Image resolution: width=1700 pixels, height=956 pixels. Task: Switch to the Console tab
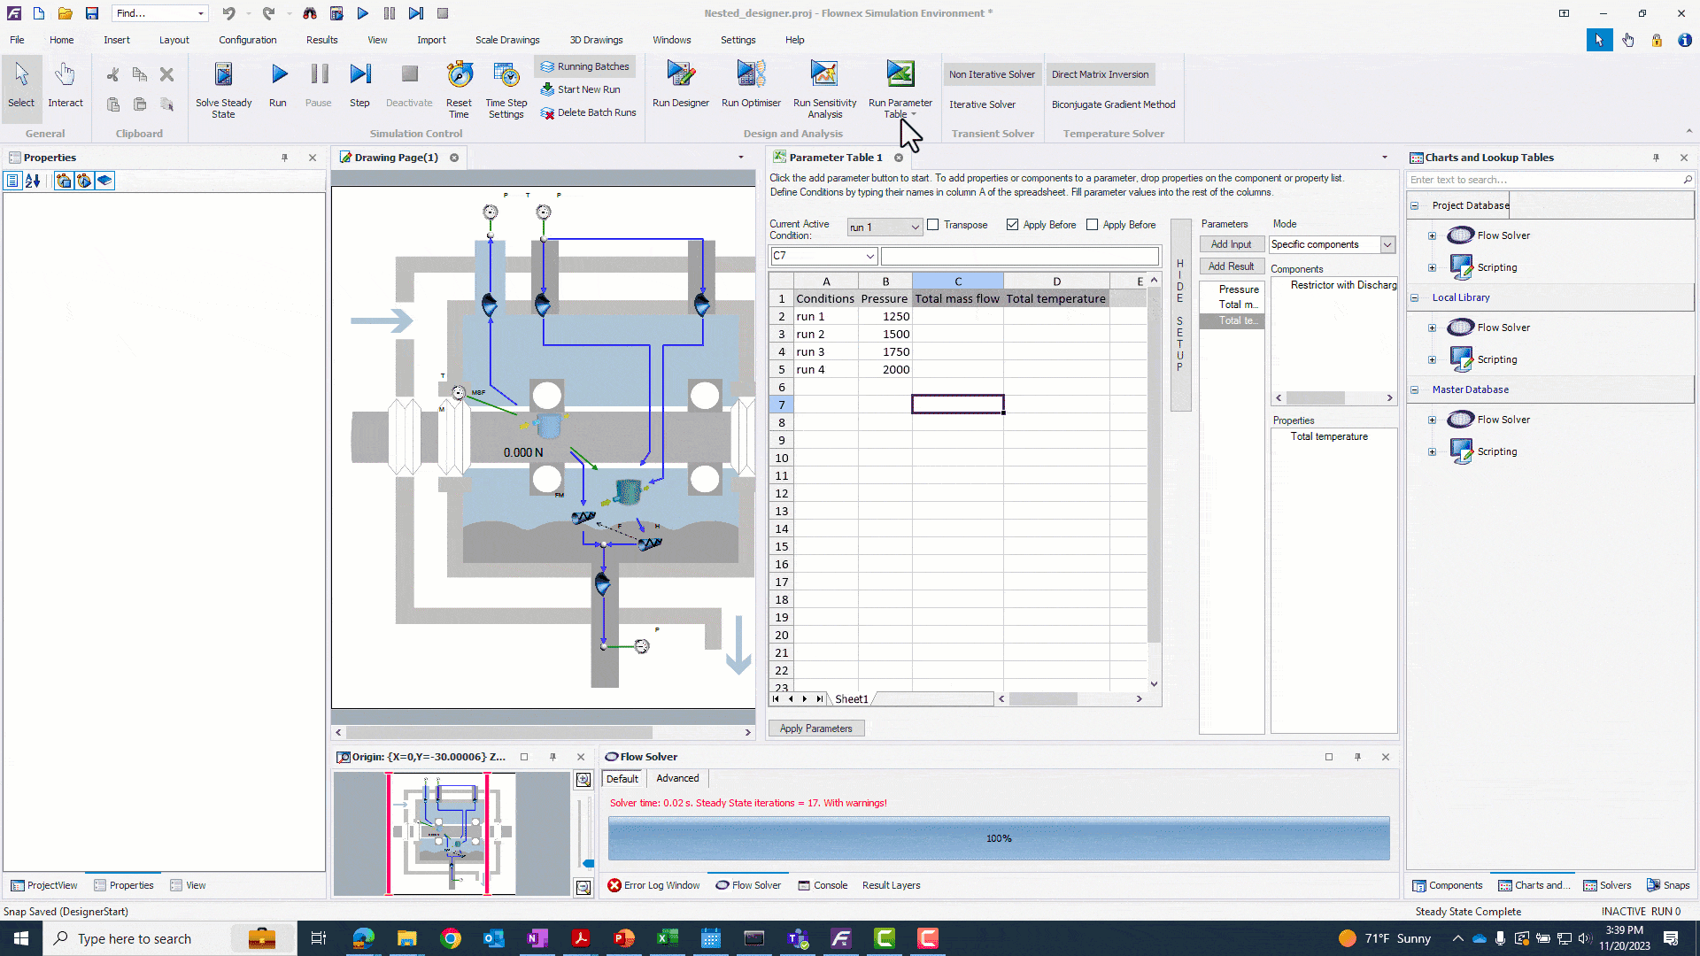tap(823, 885)
